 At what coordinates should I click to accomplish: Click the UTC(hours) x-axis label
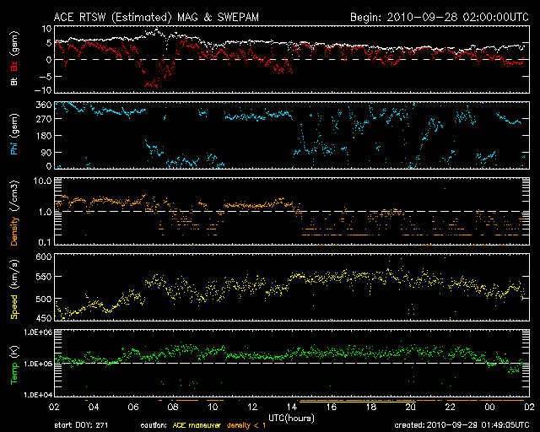coord(291,416)
